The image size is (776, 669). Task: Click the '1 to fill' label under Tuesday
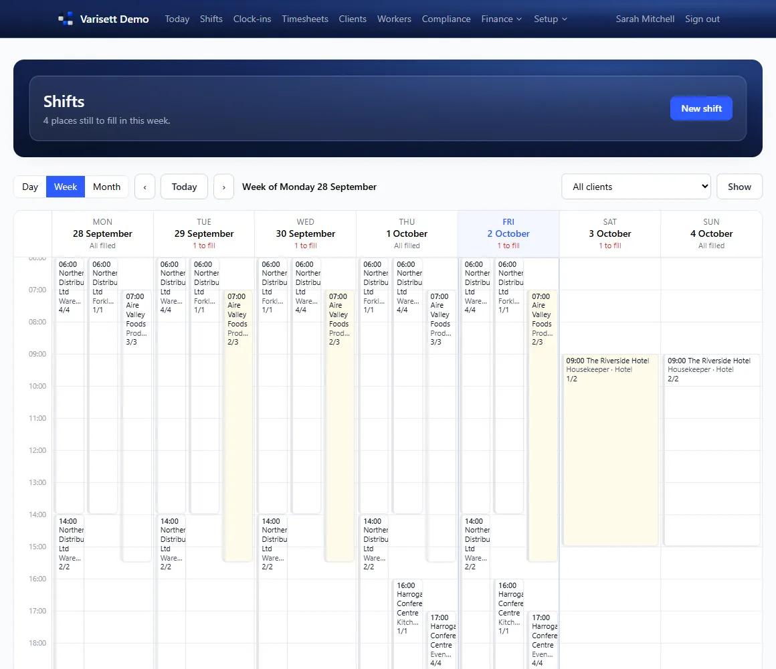coord(204,246)
